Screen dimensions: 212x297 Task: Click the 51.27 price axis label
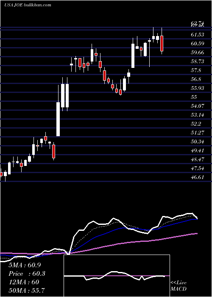click(198, 132)
